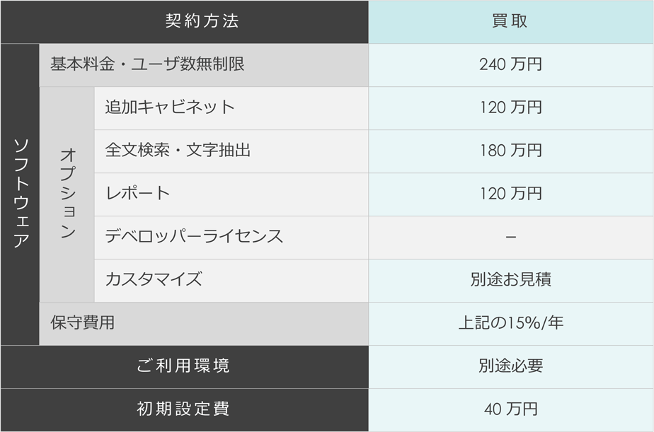Click the dash cell for デベロッパーライセンス
Viewport: 654px width, 432px height.
[x=511, y=238]
